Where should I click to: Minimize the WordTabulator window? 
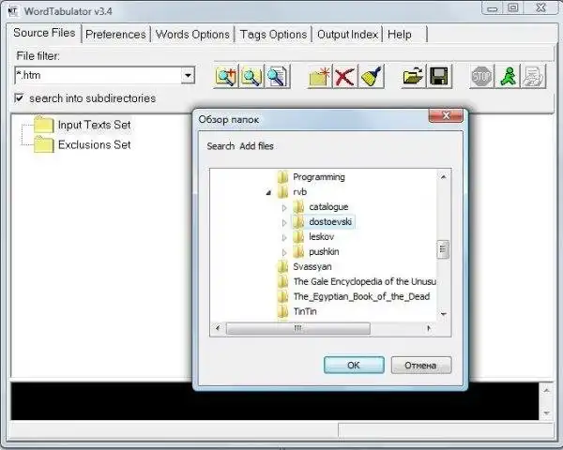[493, 8]
